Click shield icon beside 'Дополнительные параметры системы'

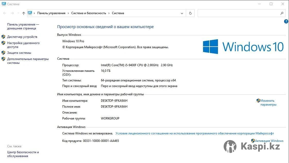tap(3, 59)
